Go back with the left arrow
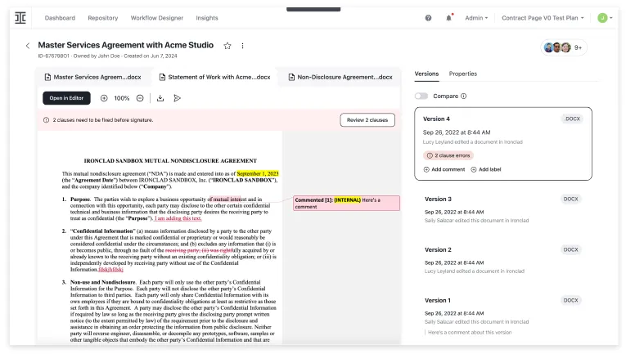The image size is (626, 354). point(28,46)
